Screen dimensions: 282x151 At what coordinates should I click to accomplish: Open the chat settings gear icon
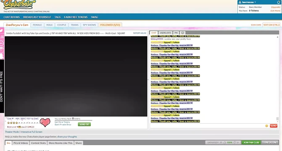[x=182, y=33]
